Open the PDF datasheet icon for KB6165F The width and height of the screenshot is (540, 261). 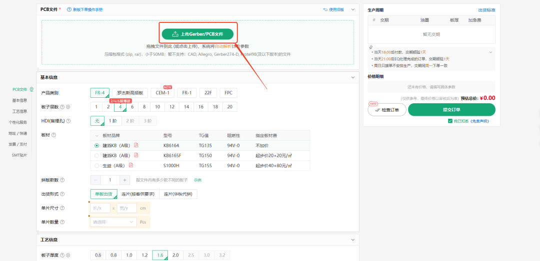pos(136,155)
